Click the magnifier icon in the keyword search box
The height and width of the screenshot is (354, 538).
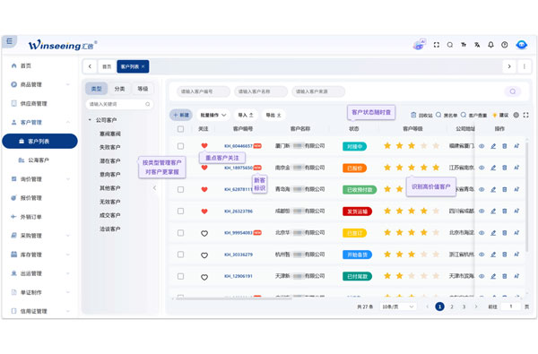pyautogui.click(x=148, y=104)
